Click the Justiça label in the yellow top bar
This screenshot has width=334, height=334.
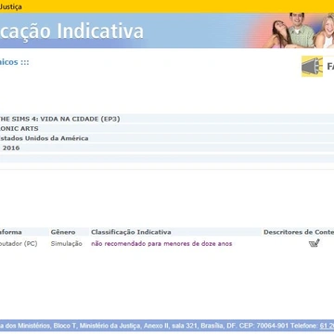11,6
